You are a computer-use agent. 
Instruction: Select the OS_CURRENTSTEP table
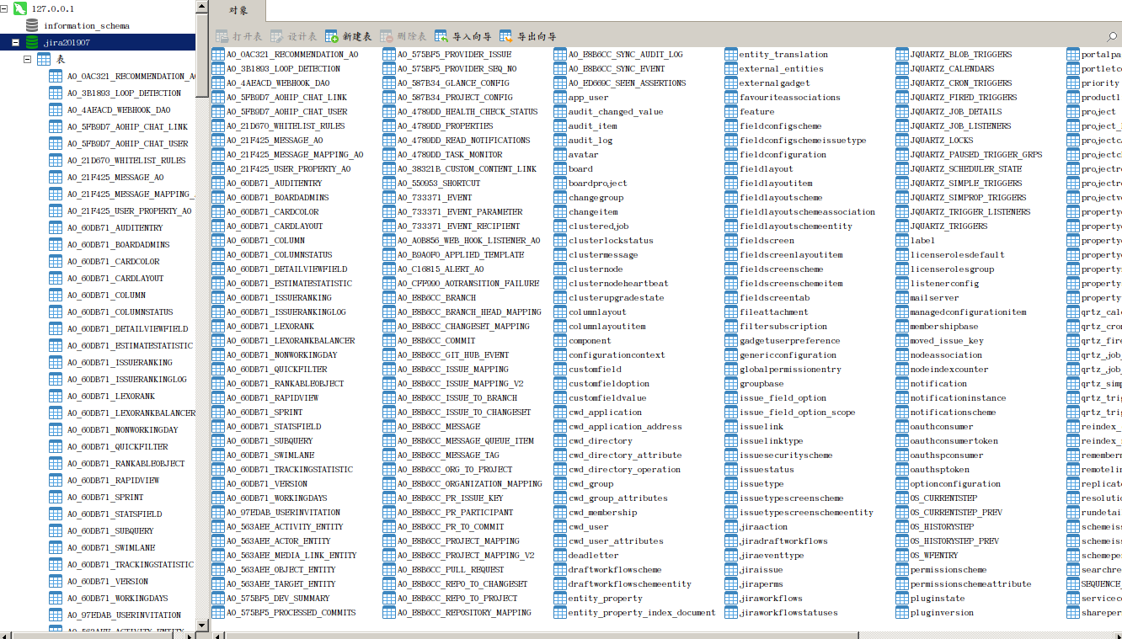(x=943, y=498)
